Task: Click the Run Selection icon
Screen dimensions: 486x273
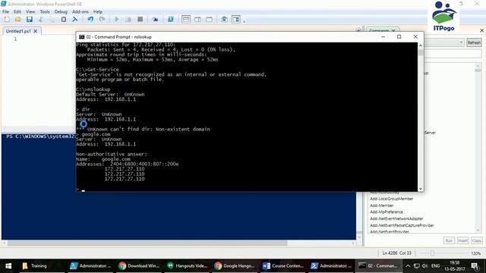Action: coord(128,19)
